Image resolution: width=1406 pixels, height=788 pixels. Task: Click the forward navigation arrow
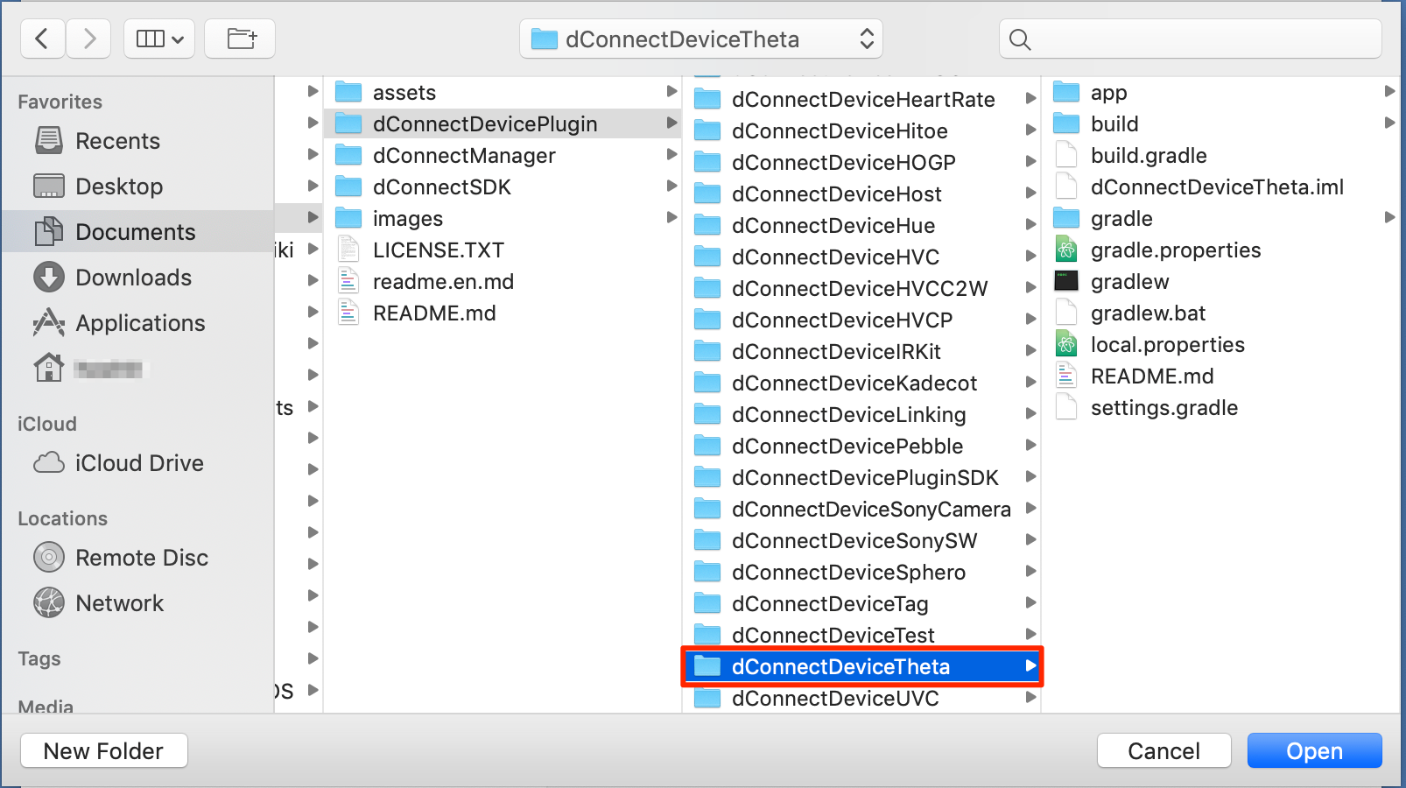coord(88,39)
